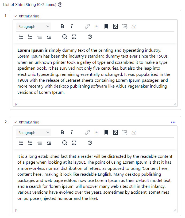Enter fullscreen mode in second editor
This screenshot has height=218, width=185.
[74, 143]
